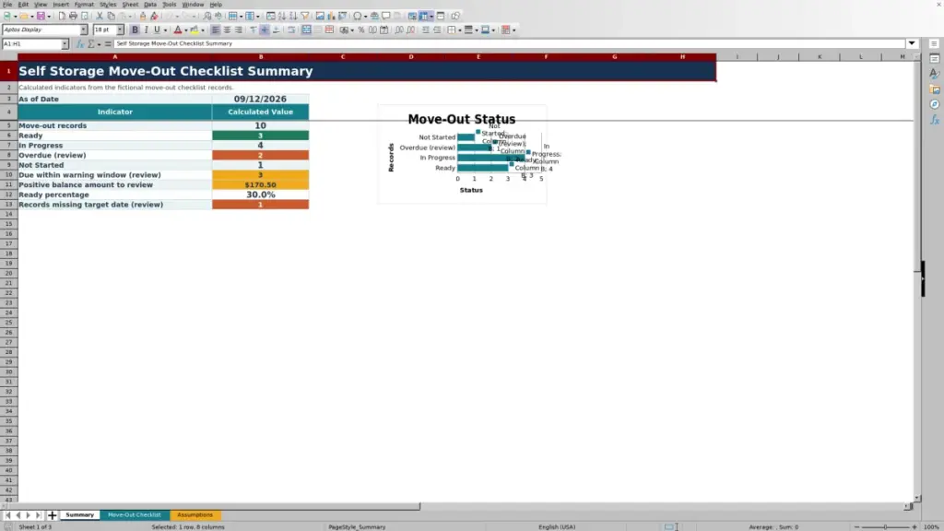This screenshot has width=944, height=531.
Task: Toggle align right for the cell
Action: coord(239,30)
